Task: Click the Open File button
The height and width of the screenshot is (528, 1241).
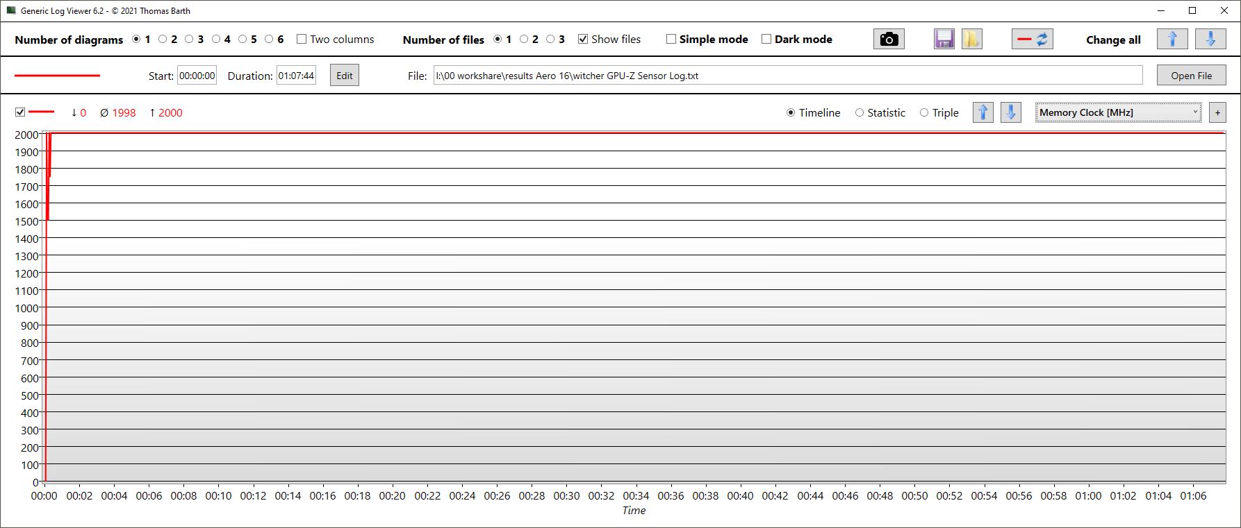Action: click(x=1191, y=76)
